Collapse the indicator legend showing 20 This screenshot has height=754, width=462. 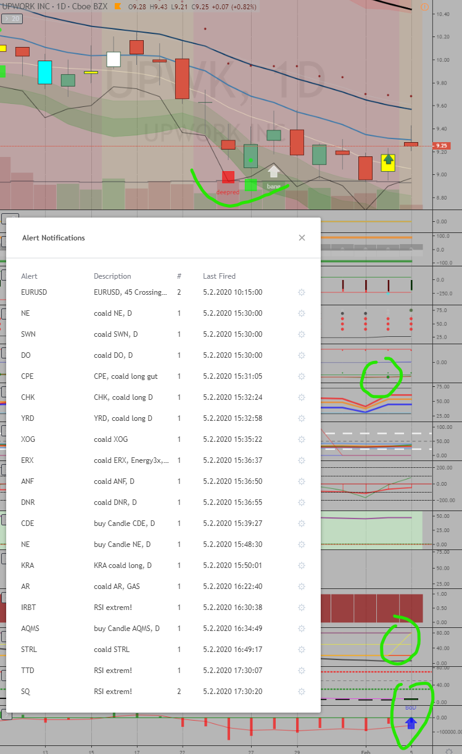point(11,19)
